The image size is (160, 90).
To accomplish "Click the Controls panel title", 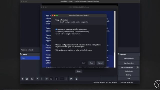I will pyautogui.click(x=123, y=54).
